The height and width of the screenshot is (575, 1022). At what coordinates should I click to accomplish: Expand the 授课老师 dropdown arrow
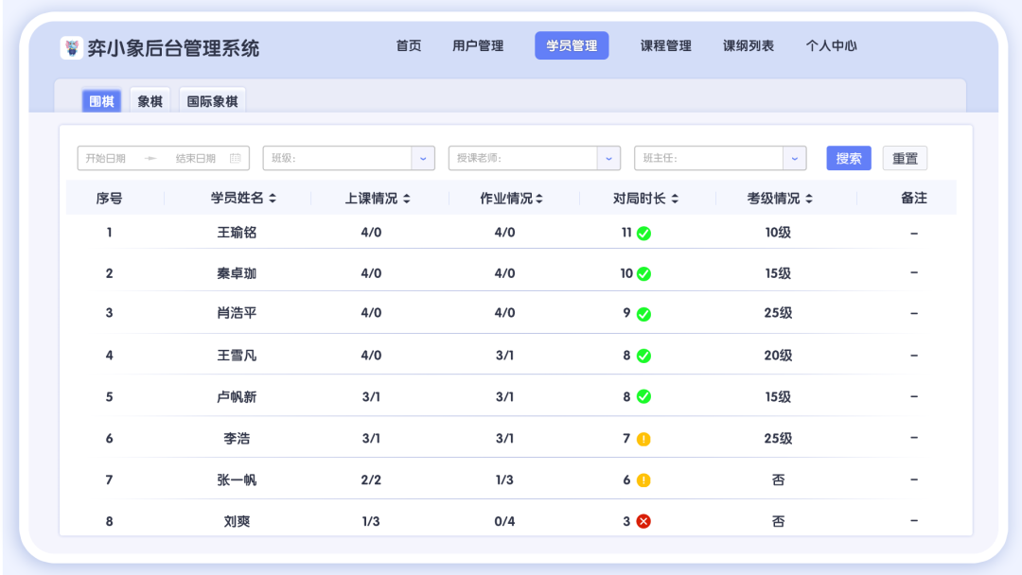[x=608, y=158]
